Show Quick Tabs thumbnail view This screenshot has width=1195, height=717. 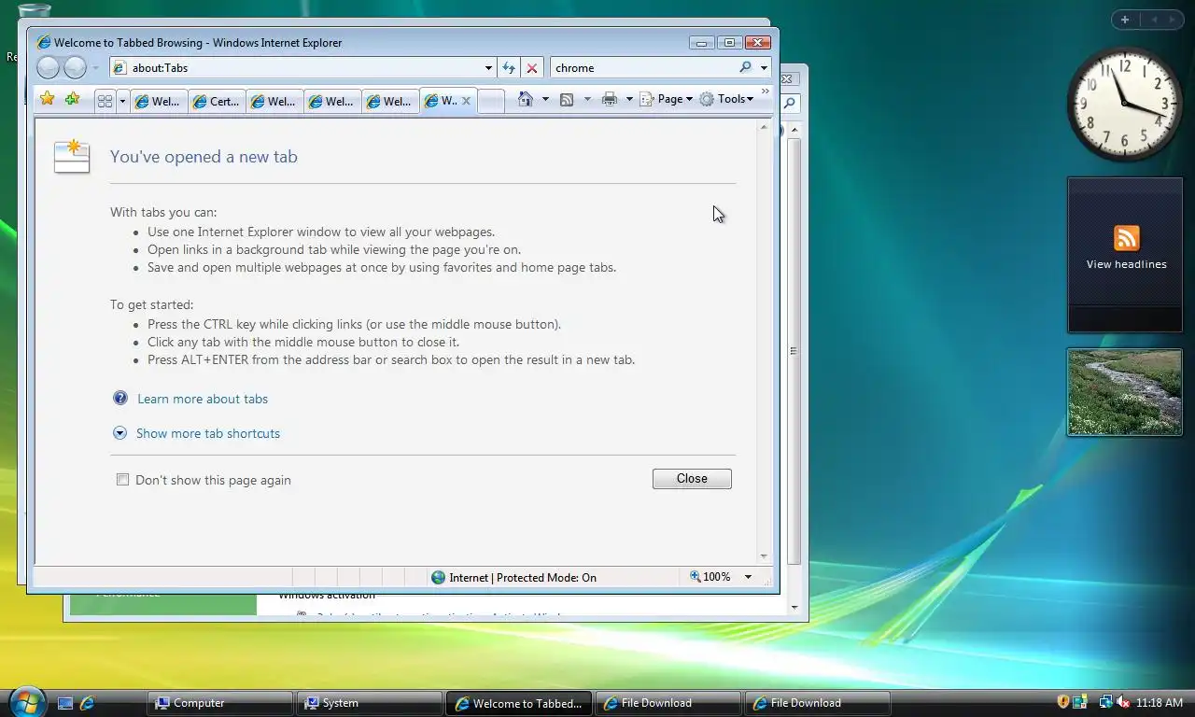click(x=105, y=101)
